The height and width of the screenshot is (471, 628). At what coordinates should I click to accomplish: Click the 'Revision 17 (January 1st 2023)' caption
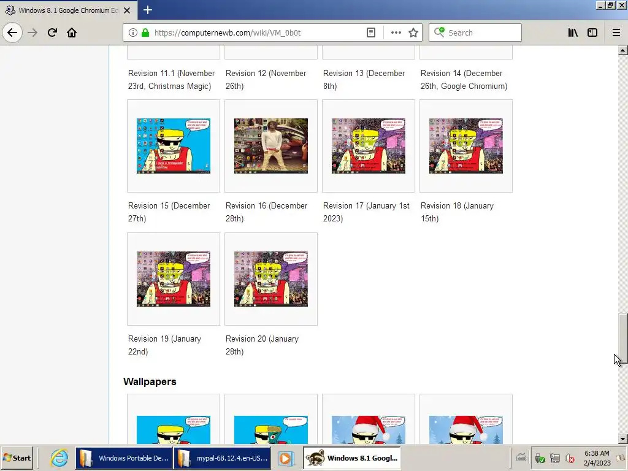point(366,212)
